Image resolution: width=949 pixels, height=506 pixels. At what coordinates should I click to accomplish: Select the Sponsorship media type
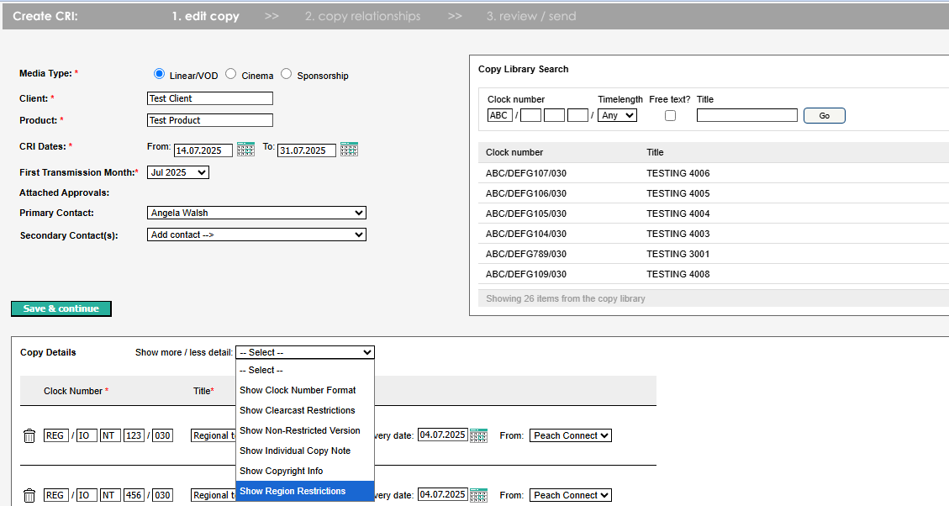coord(287,74)
